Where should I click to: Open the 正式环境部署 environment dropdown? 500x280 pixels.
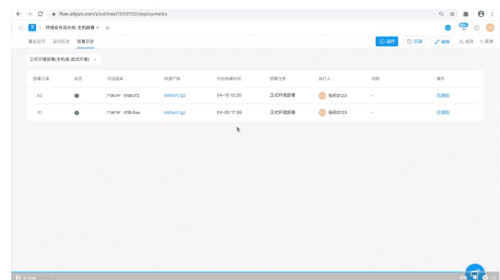63,59
